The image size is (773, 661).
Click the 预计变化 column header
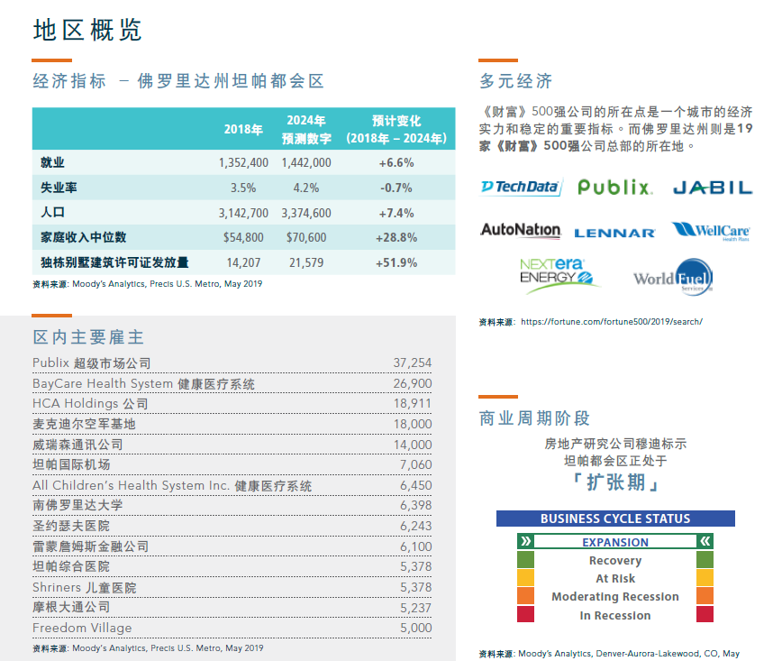pyautogui.click(x=396, y=129)
